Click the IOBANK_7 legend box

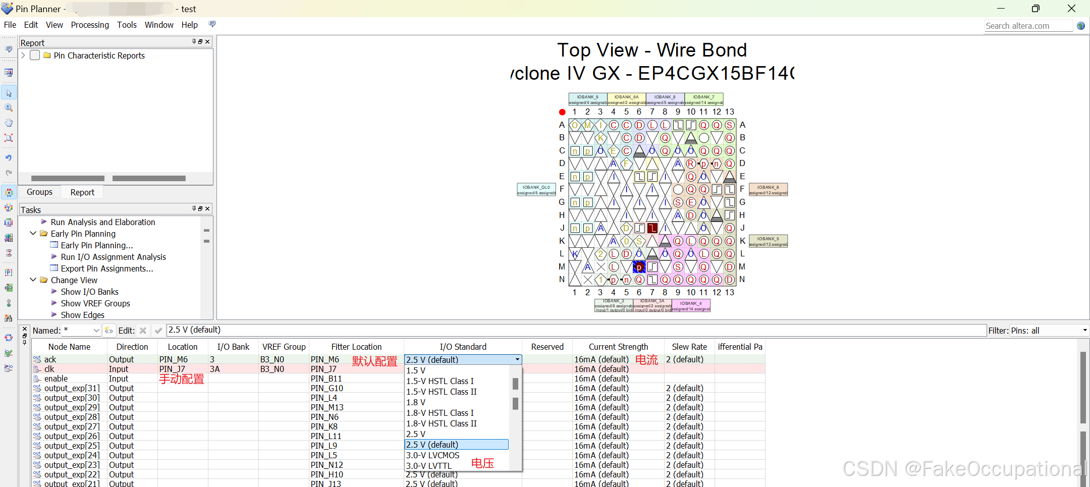(704, 99)
